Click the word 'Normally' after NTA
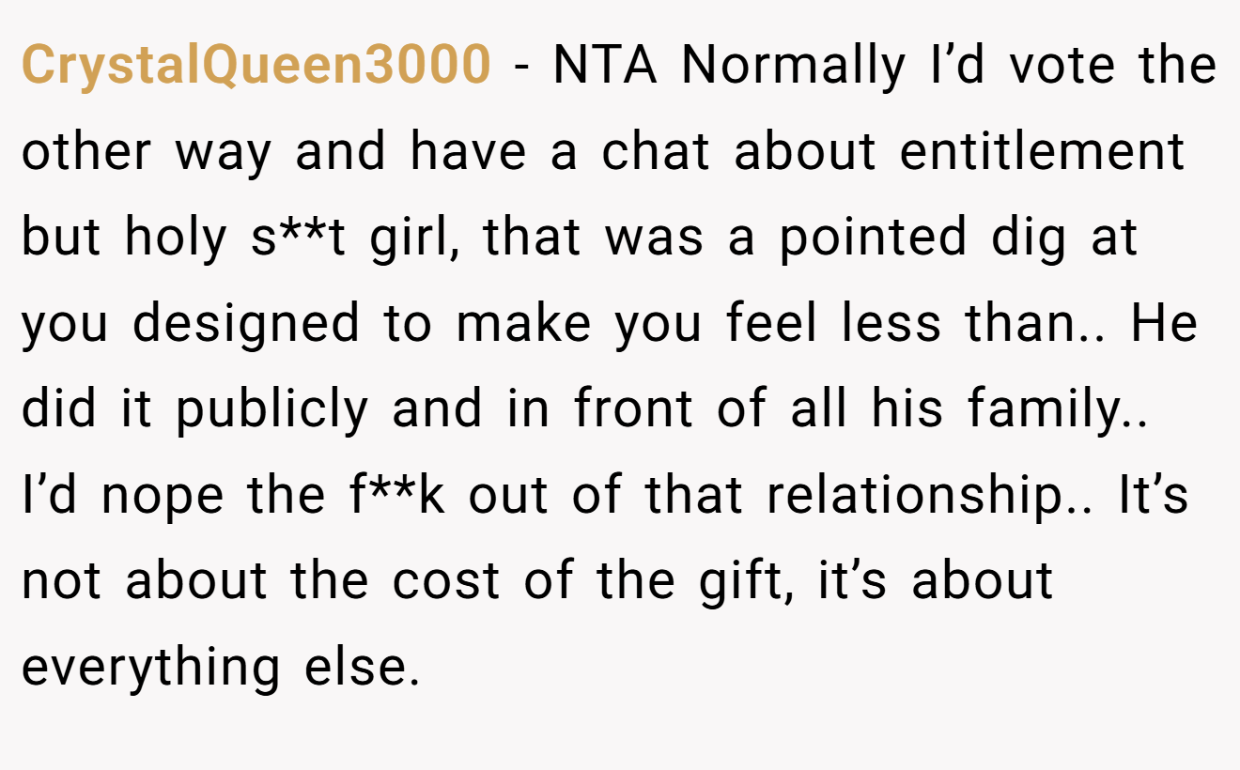Image resolution: width=1240 pixels, height=770 pixels. pyautogui.click(x=794, y=66)
